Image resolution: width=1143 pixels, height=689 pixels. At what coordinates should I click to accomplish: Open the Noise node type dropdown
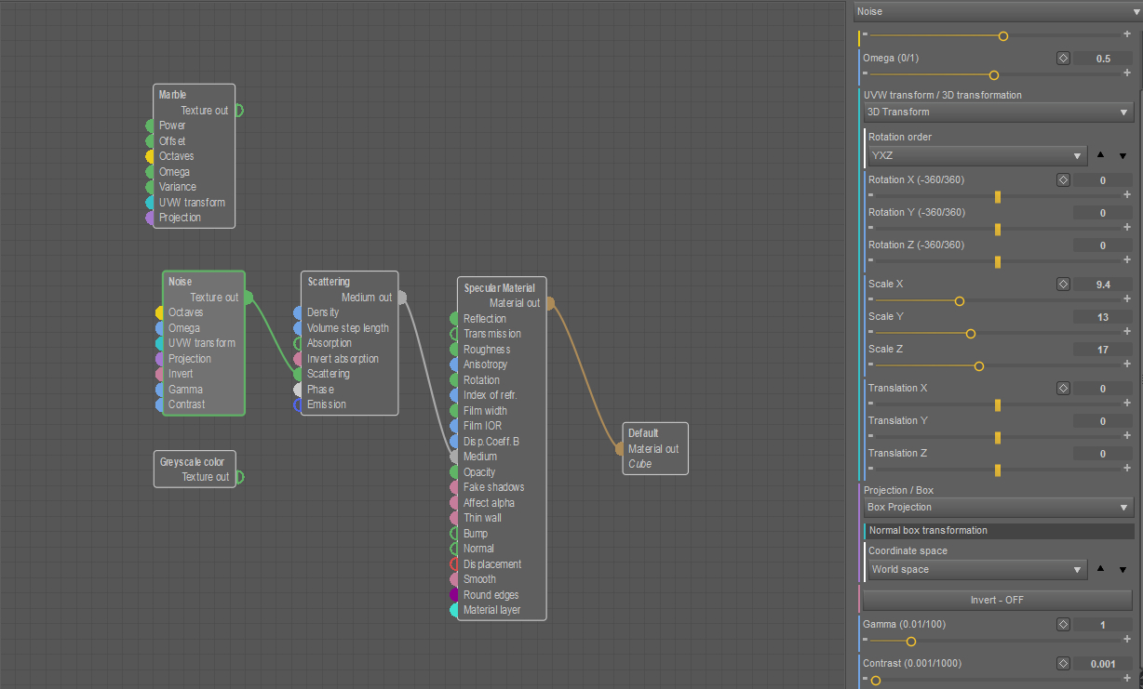point(997,11)
